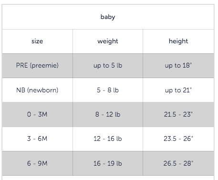
Task: Click the '16 - 19 lb' weight cell
Action: pos(108,163)
